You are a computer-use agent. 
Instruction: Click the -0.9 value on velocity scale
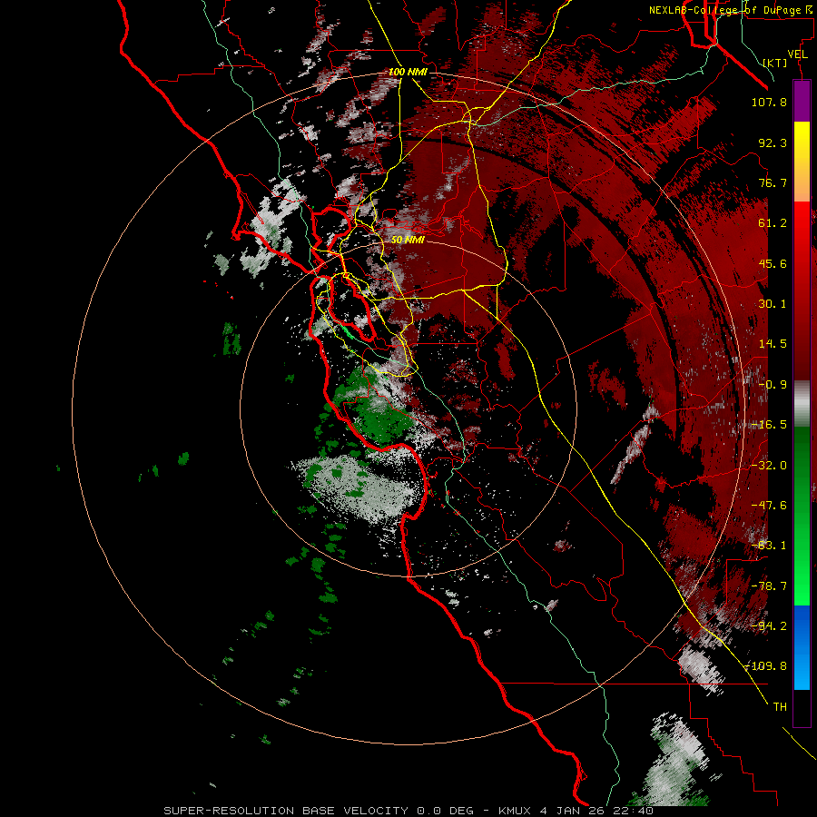click(x=773, y=385)
